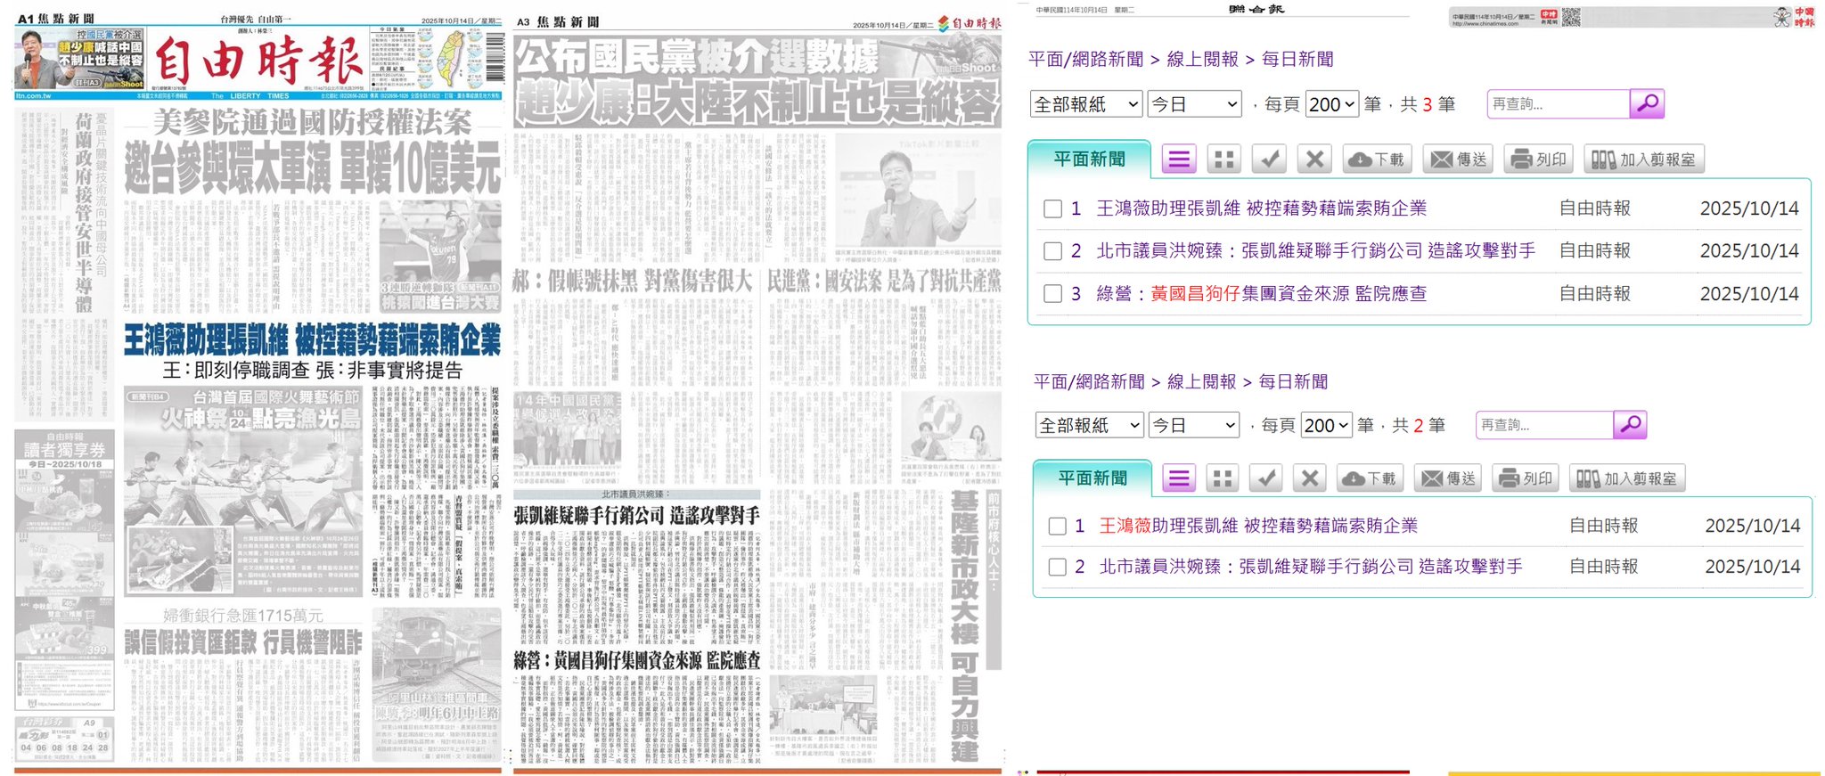Click select-all checkmark icon in 2-result panel

click(x=1265, y=478)
